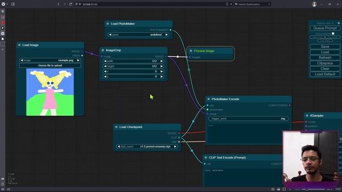Decrease ImageCrop width value

(x=105, y=61)
